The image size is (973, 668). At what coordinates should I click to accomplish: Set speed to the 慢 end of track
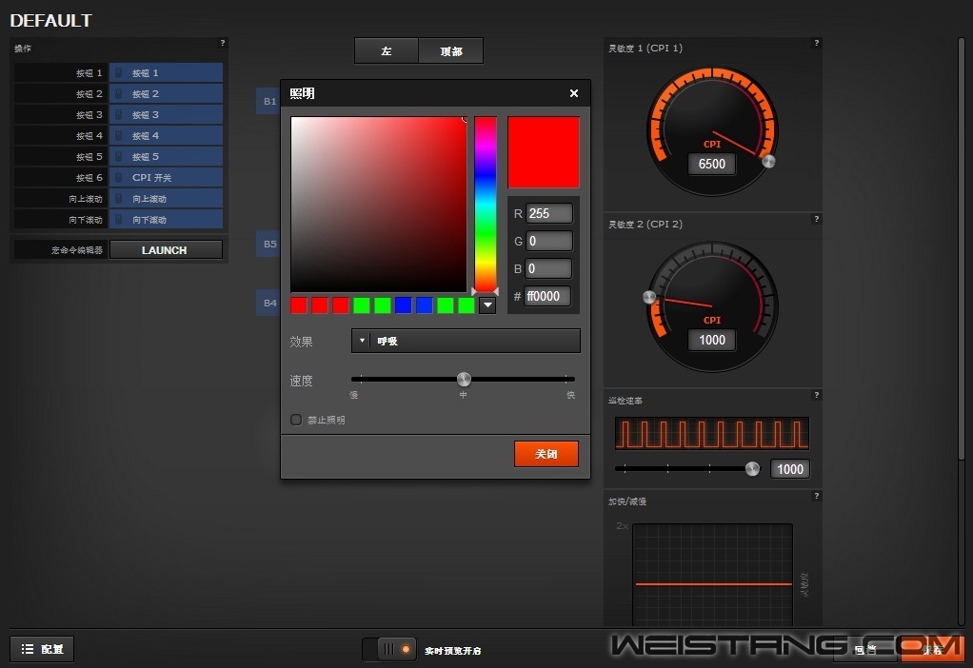[x=361, y=379]
